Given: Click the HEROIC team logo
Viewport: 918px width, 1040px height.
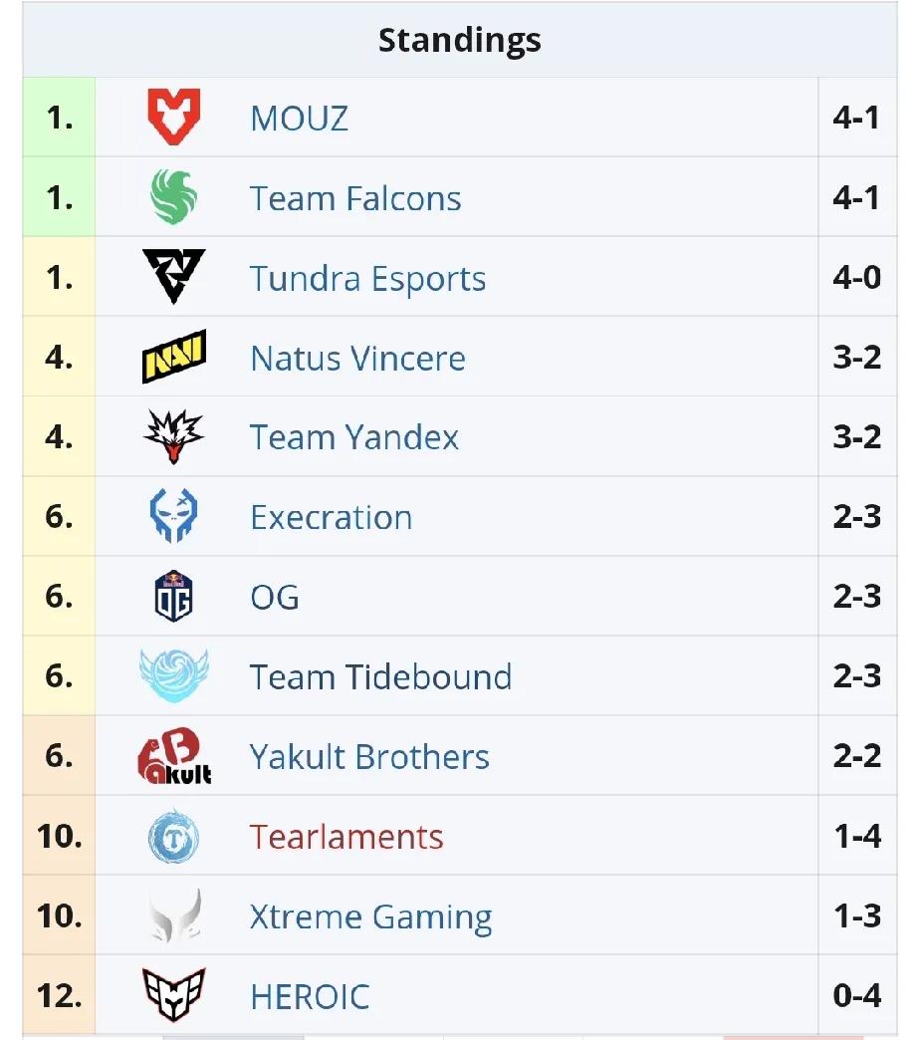Looking at the screenshot, I should (x=173, y=996).
